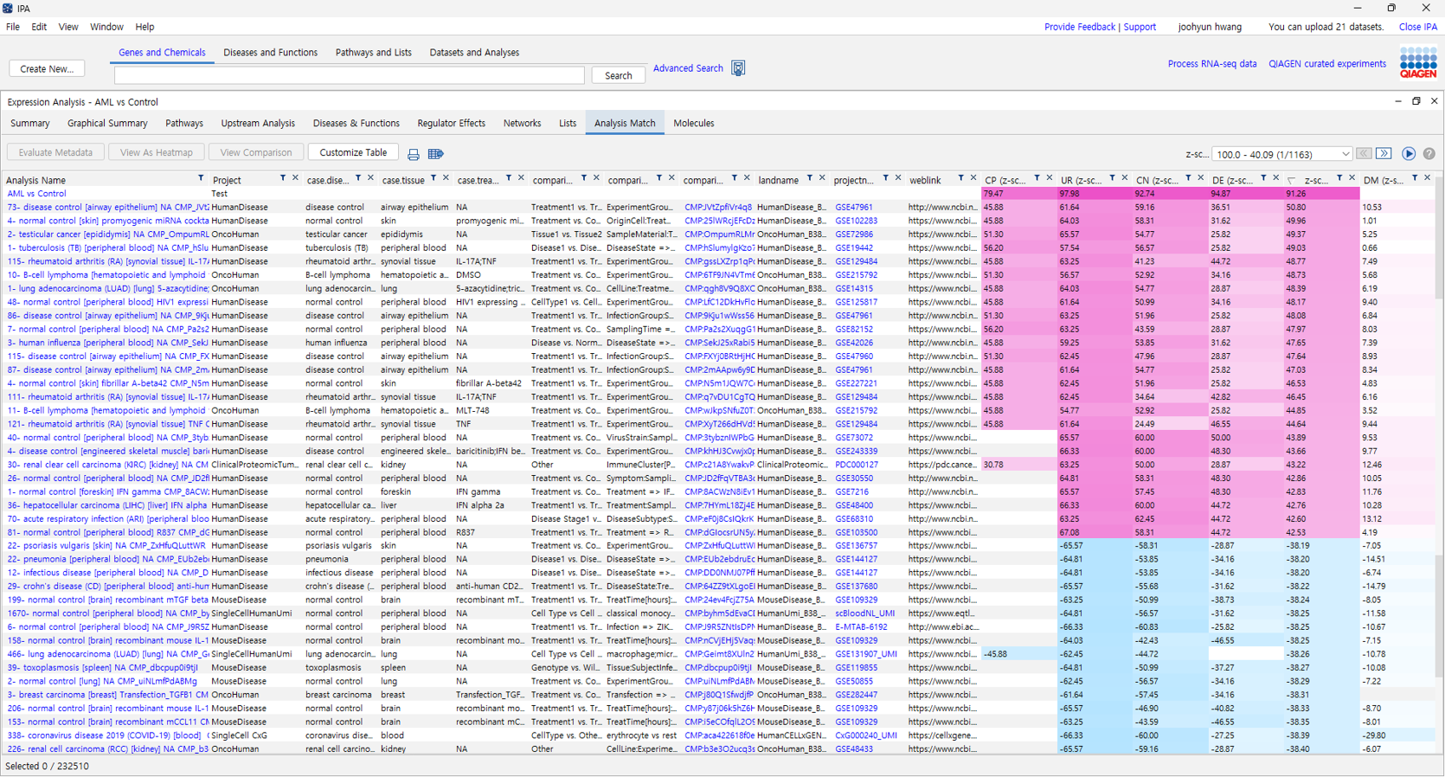The width and height of the screenshot is (1445, 777).
Task: Open Process RNA-seq data link
Action: pyautogui.click(x=1211, y=64)
